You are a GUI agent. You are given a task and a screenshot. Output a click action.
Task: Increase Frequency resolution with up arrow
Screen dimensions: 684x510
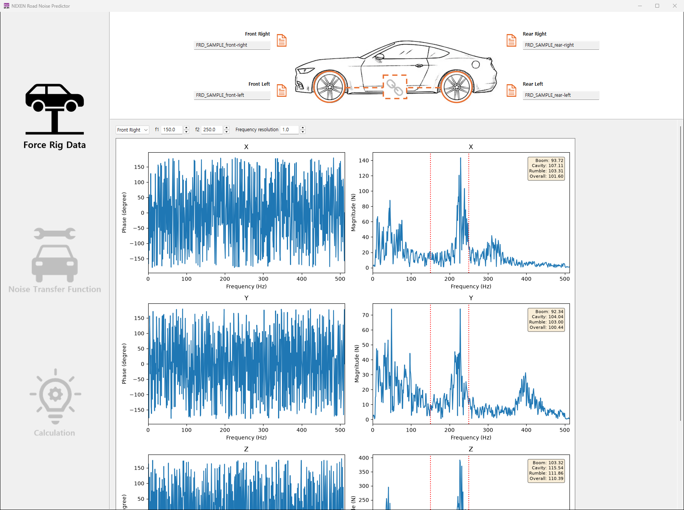[x=303, y=127]
